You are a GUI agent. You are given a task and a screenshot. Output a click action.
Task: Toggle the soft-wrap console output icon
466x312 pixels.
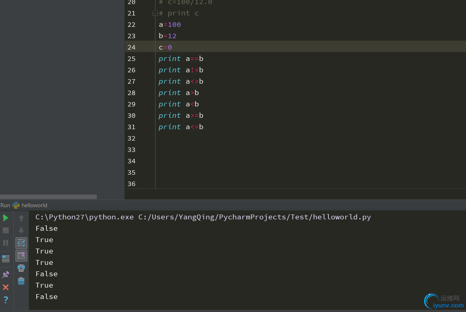pos(21,243)
